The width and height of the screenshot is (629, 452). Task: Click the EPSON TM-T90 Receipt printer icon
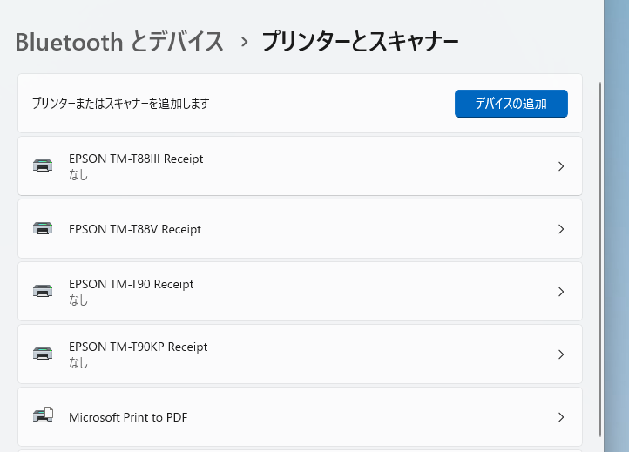[x=42, y=292]
